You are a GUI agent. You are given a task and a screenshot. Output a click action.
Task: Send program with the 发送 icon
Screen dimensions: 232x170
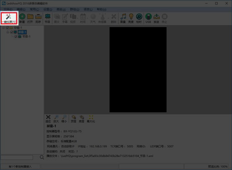point(156,18)
